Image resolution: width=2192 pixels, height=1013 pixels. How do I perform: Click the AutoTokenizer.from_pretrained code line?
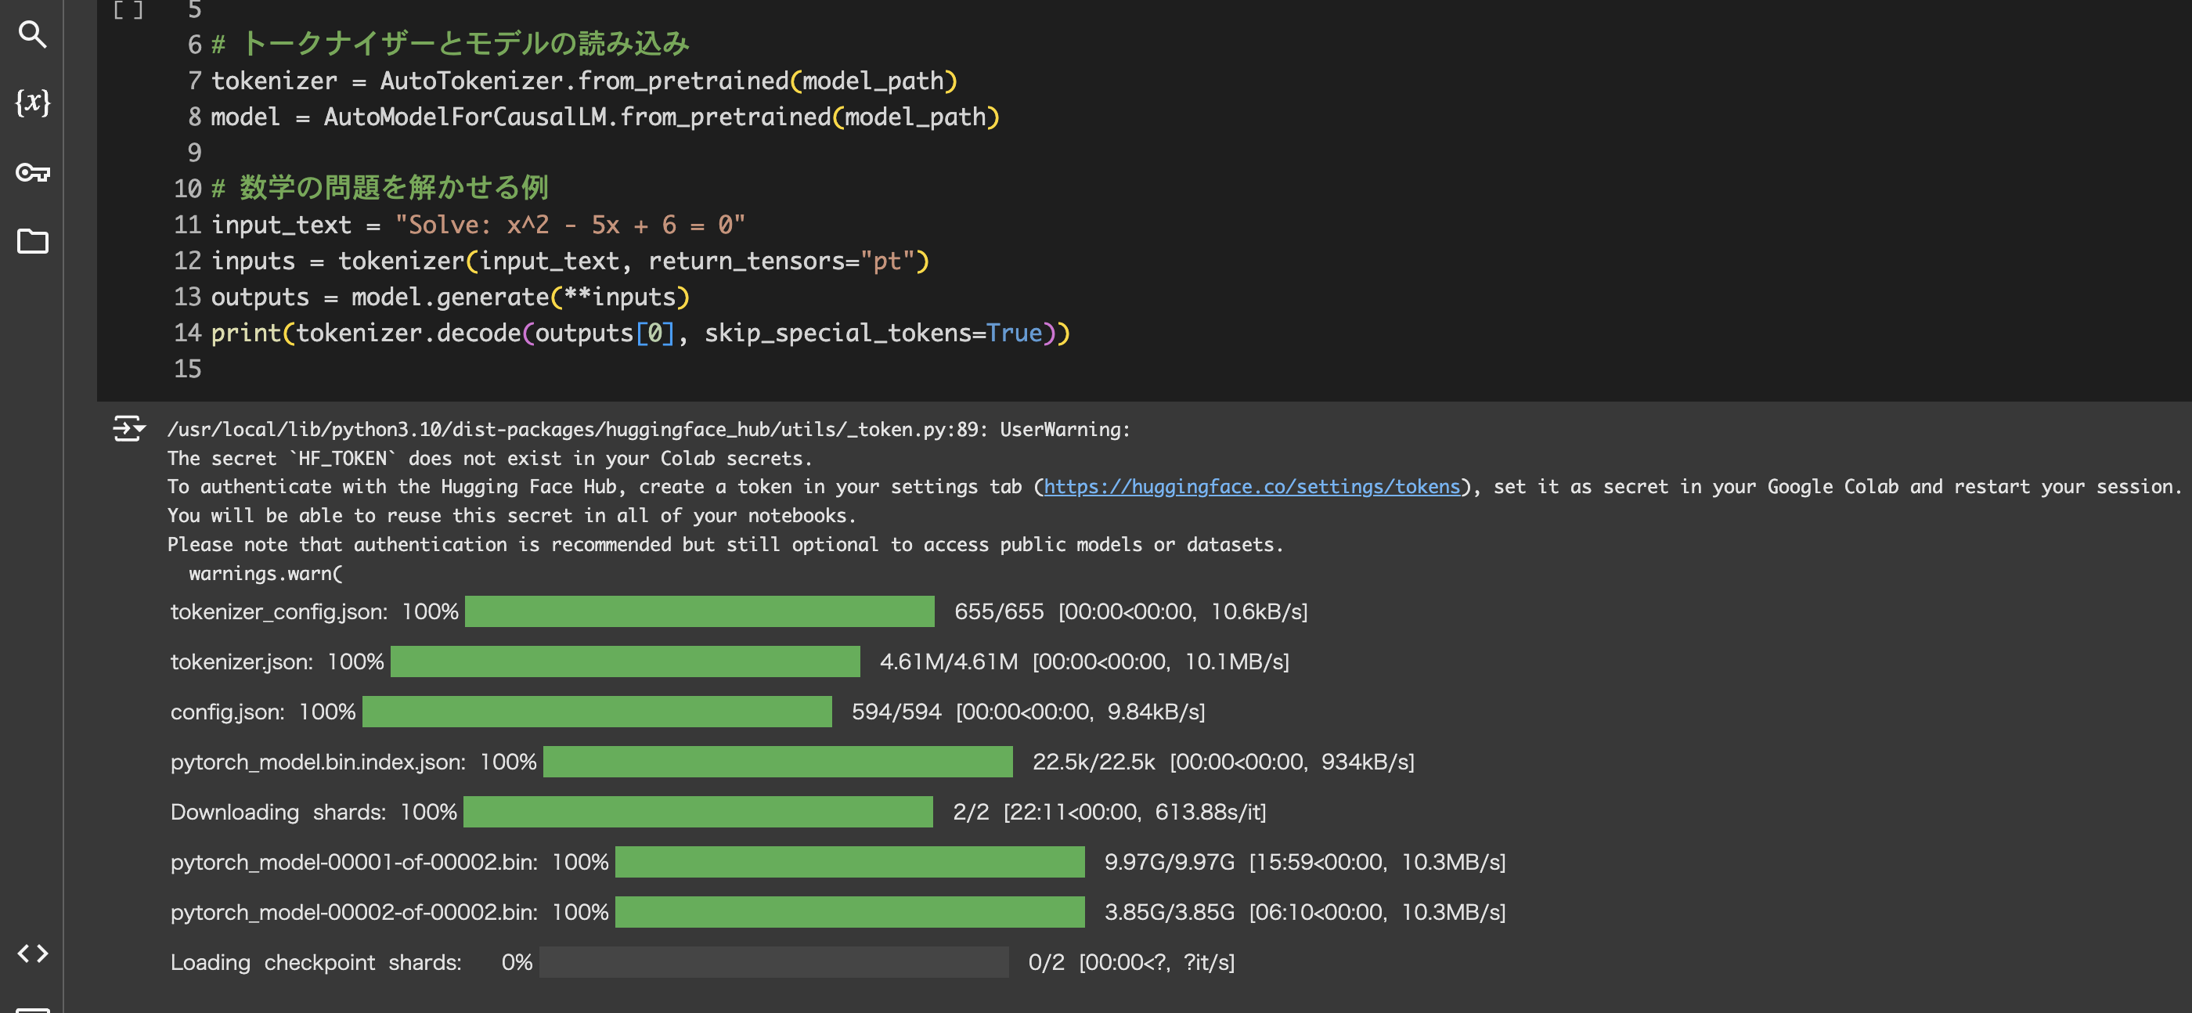pyautogui.click(x=583, y=81)
